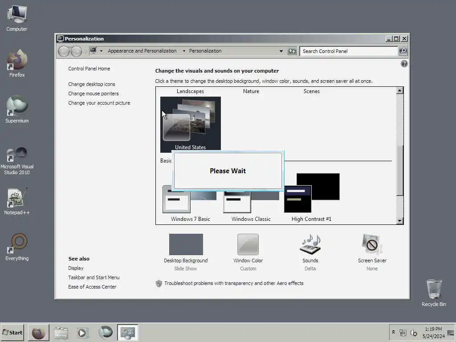
Task: Launch Firefox from the desktop
Action: pos(17,63)
